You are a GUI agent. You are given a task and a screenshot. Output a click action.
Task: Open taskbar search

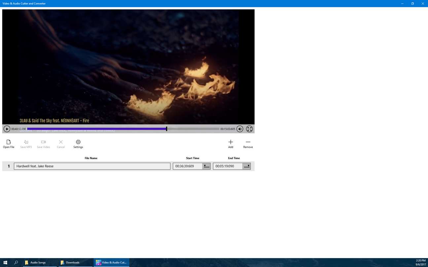[16, 263]
